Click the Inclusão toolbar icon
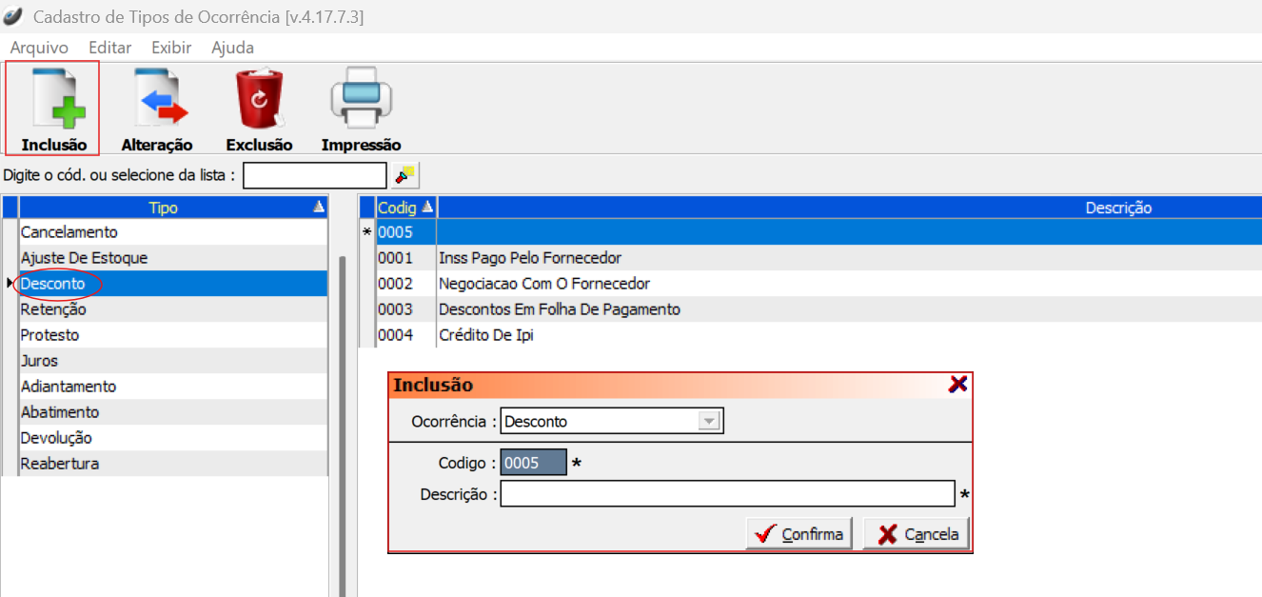The image size is (1262, 597). [x=53, y=100]
